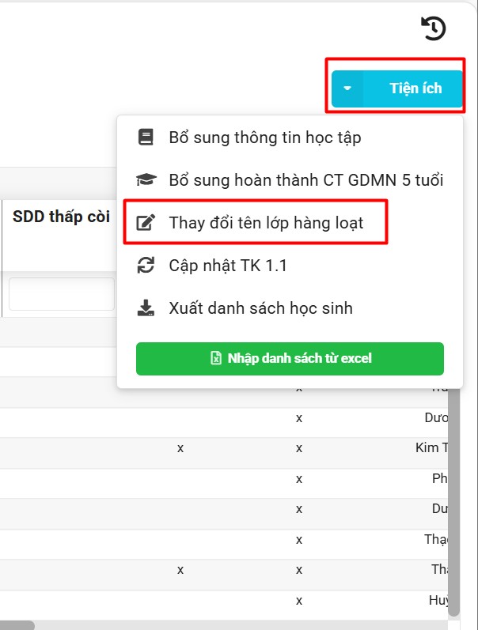Choose Bổ sung hoàn thành CT GDMN 5 tuổi
This screenshot has width=478, height=630.
coord(305,180)
